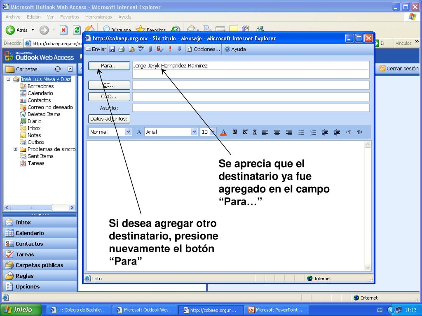422x316 pixels.
Task: Open the Edición menu
Action: (34, 17)
